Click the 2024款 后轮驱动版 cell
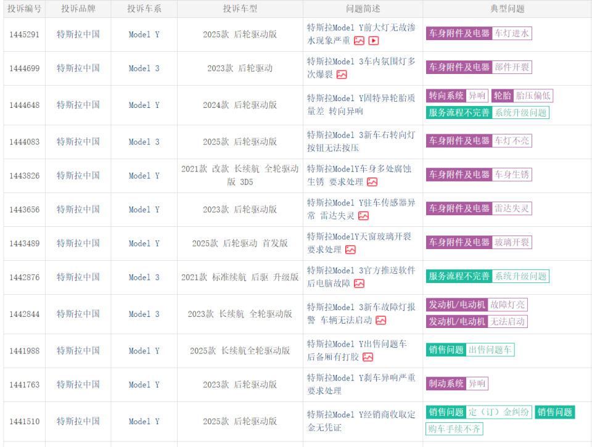 pyautogui.click(x=240, y=105)
